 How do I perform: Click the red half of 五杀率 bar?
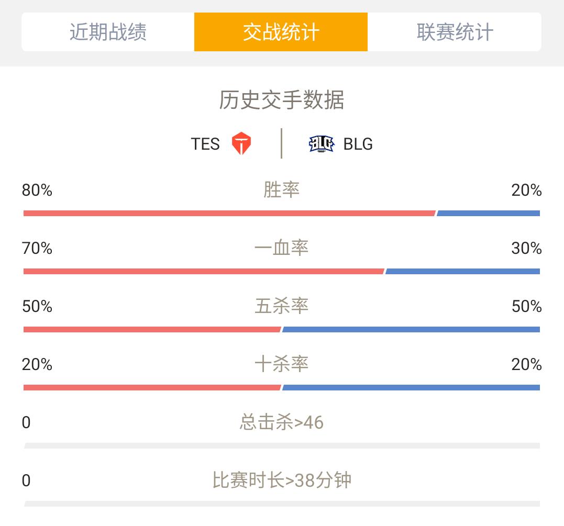point(152,330)
